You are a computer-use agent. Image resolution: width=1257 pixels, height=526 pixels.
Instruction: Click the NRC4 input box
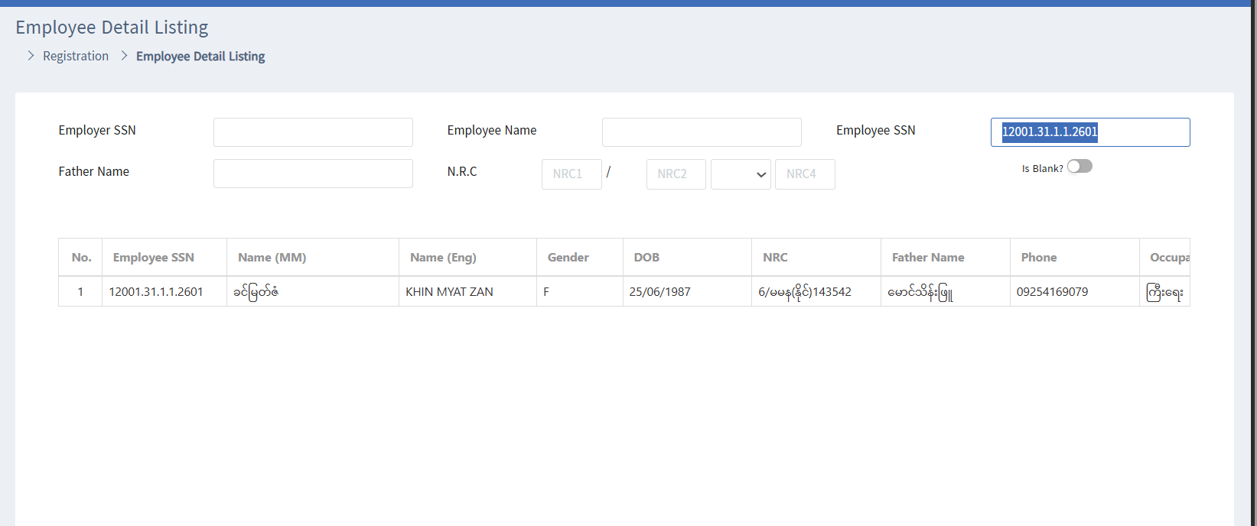804,174
